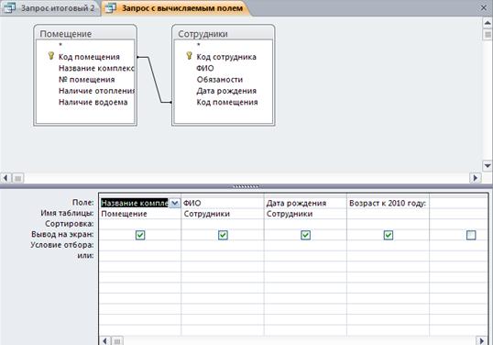Click the или cell under ФИО
The width and height of the screenshot is (493, 345).
tap(223, 256)
